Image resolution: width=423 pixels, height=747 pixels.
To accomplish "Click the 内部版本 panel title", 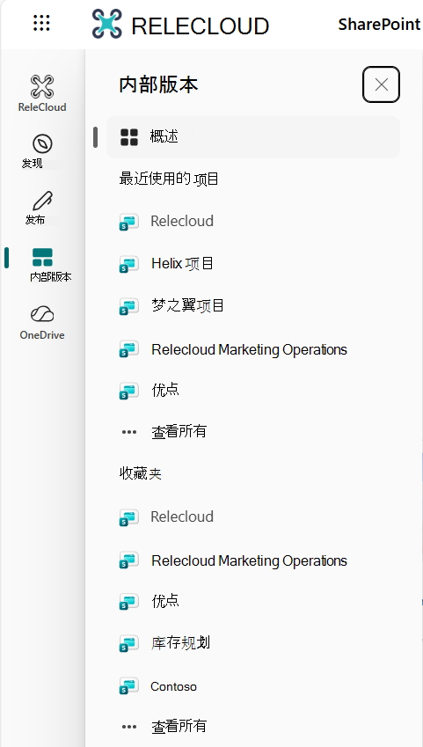I will [x=158, y=84].
